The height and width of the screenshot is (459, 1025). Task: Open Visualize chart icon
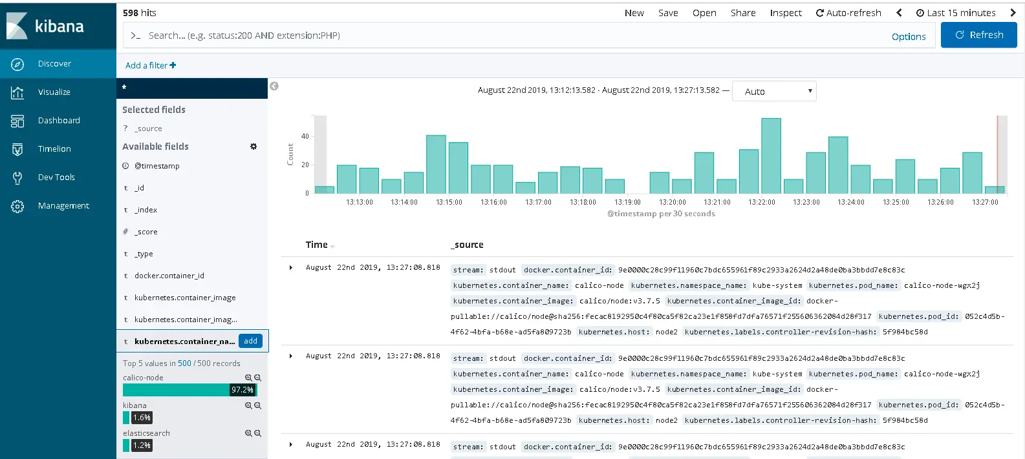(17, 92)
